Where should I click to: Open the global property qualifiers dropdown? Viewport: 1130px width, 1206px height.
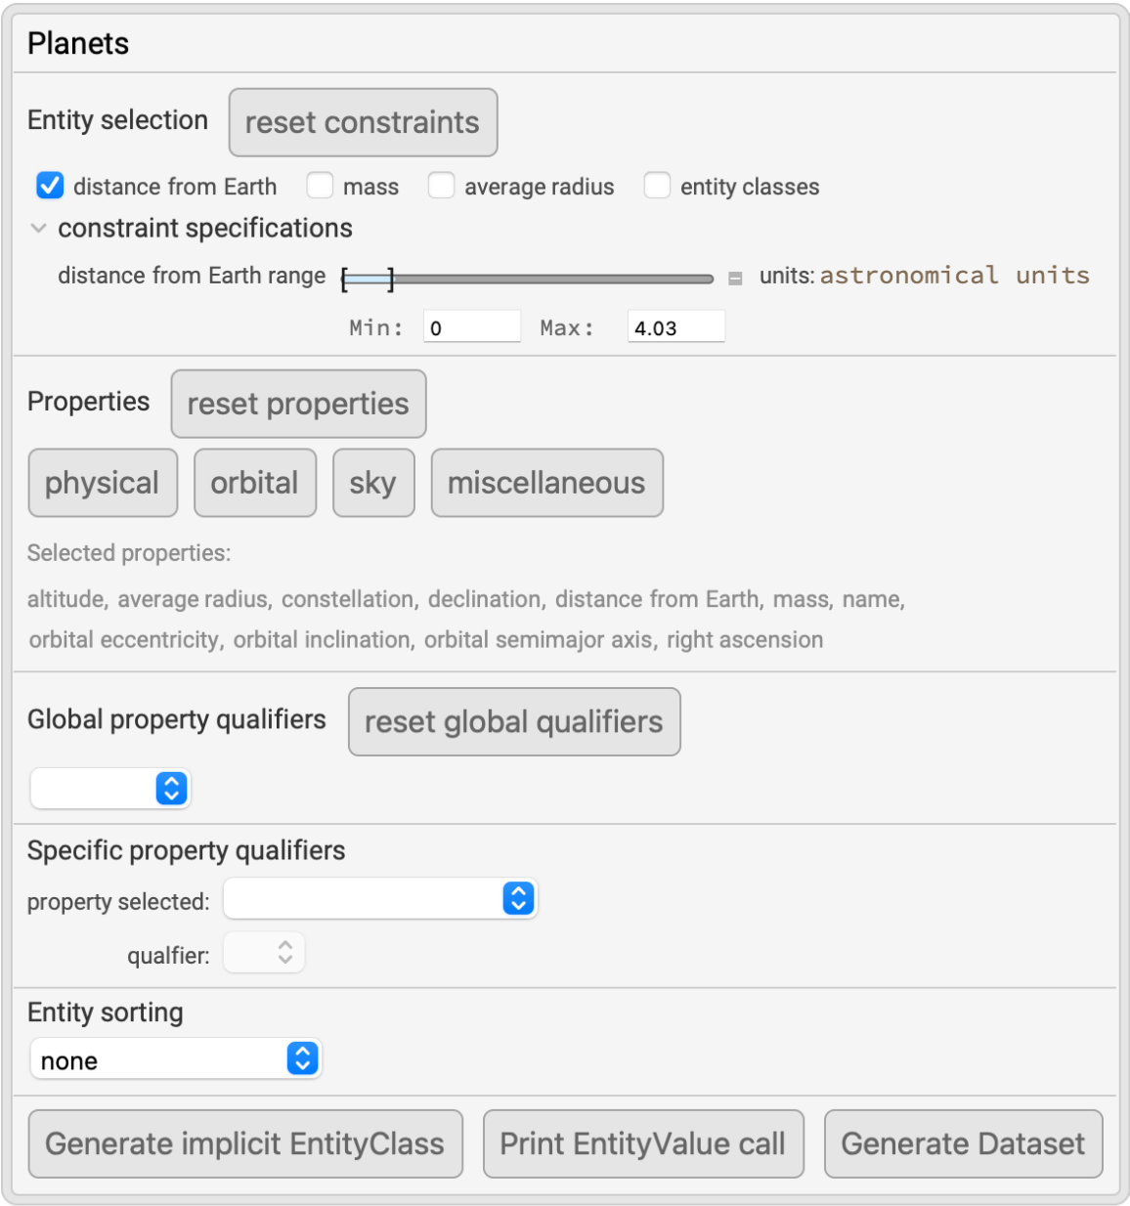110,788
